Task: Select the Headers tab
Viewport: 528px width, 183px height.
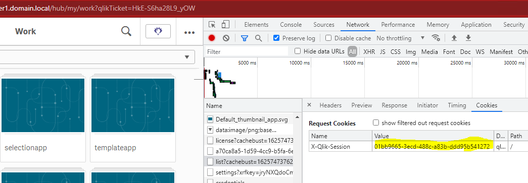Action: coord(330,105)
